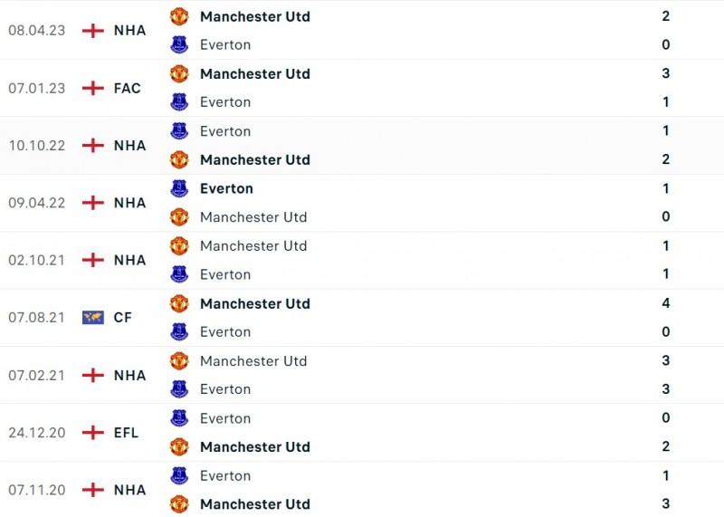This screenshot has width=724, height=517.
Task: Click England flag beside 02.10.21 match
Action: pyautogui.click(x=92, y=260)
